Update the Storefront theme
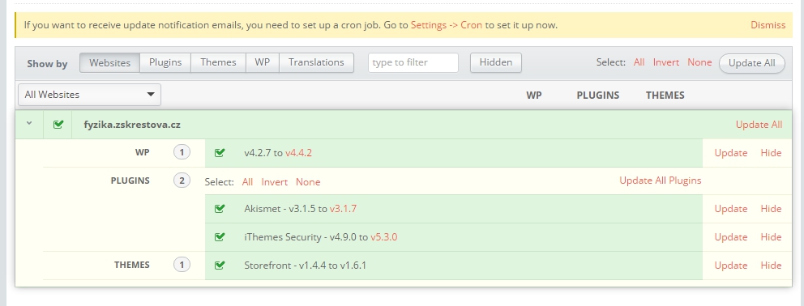The height and width of the screenshot is (306, 804). [731, 265]
